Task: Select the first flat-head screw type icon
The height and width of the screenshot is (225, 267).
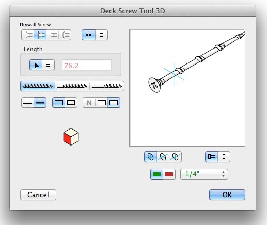Action: tap(28, 35)
